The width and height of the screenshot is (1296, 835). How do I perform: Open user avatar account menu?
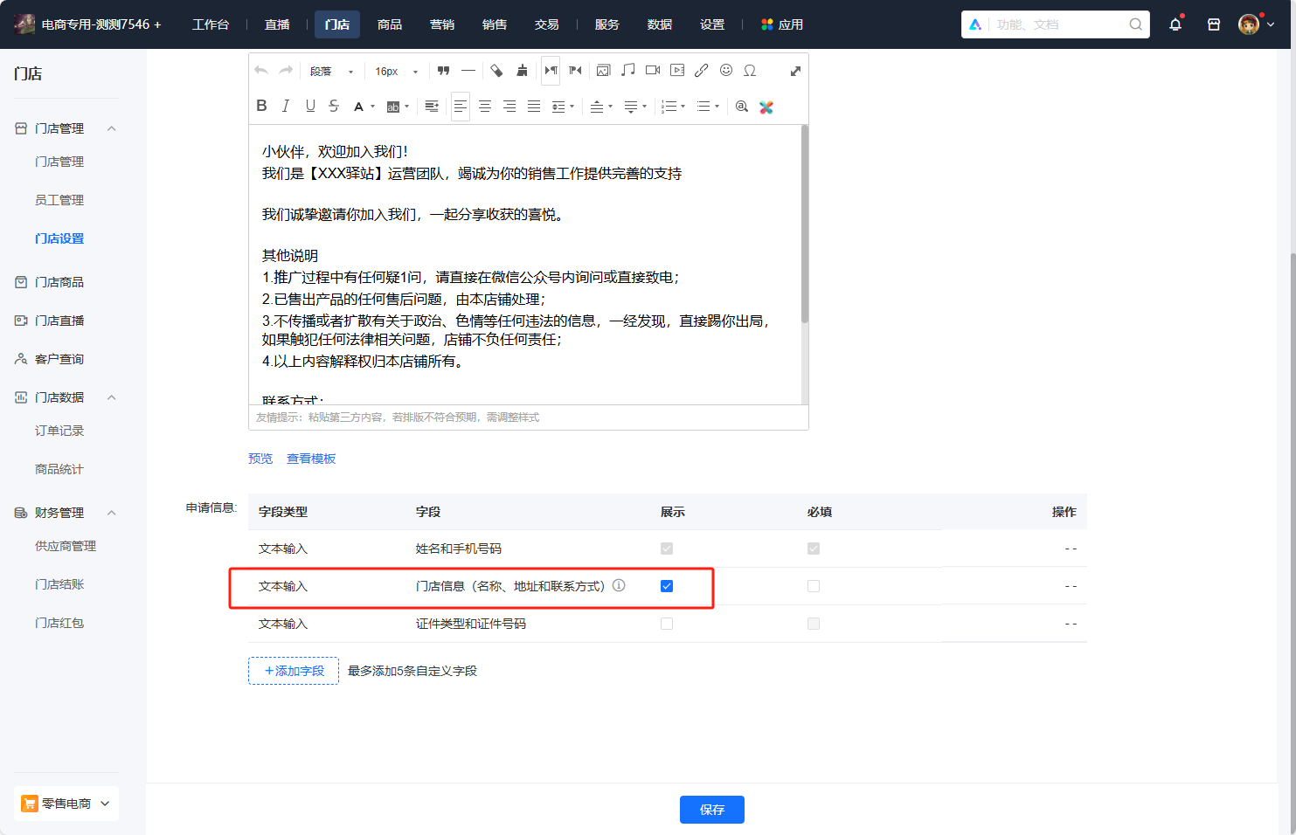click(x=1256, y=24)
